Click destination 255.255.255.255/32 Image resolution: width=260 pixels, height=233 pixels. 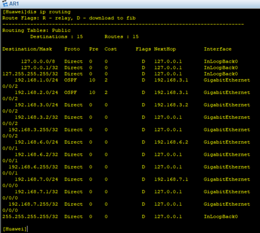tap(30, 217)
